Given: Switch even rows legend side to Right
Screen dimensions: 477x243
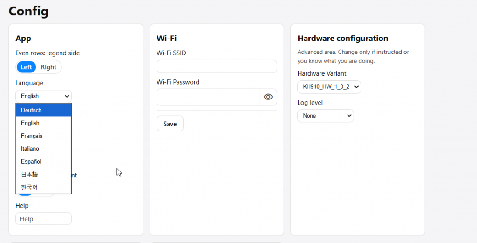Looking at the screenshot, I should tap(48, 67).
